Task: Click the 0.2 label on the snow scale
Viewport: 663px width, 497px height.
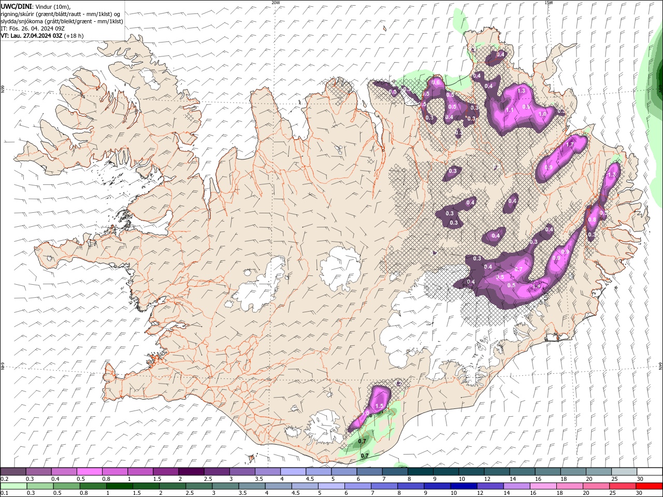Action: pyautogui.click(x=4, y=479)
